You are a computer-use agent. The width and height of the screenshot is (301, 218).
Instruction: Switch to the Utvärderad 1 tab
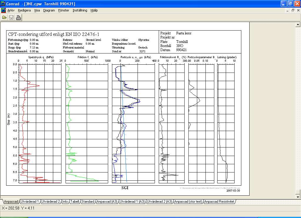pyautogui.click(x=30, y=202)
